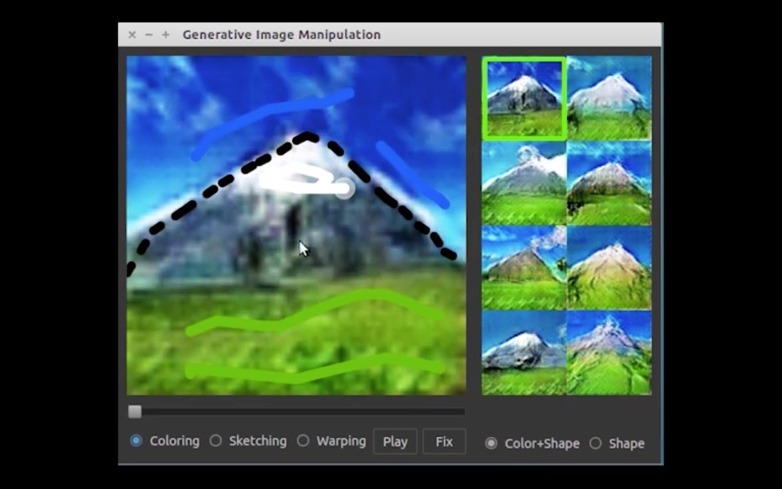Choose the second-row right mountain thumbnail
Screen dimensions: 782x489
click(x=609, y=184)
